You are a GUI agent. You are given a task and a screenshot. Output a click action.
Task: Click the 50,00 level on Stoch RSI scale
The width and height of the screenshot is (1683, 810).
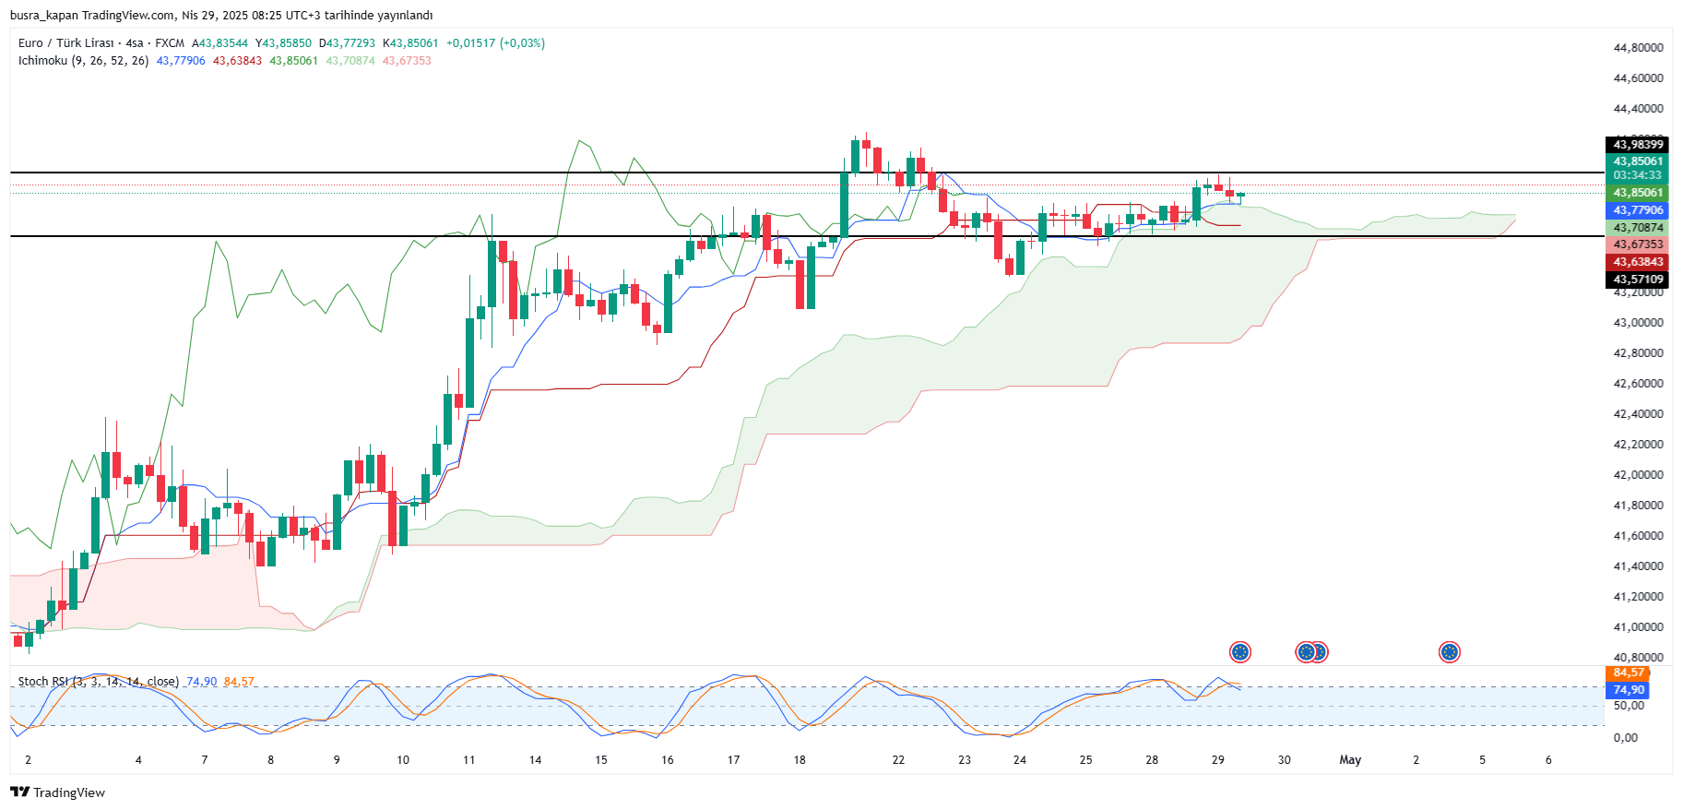pyautogui.click(x=1629, y=706)
